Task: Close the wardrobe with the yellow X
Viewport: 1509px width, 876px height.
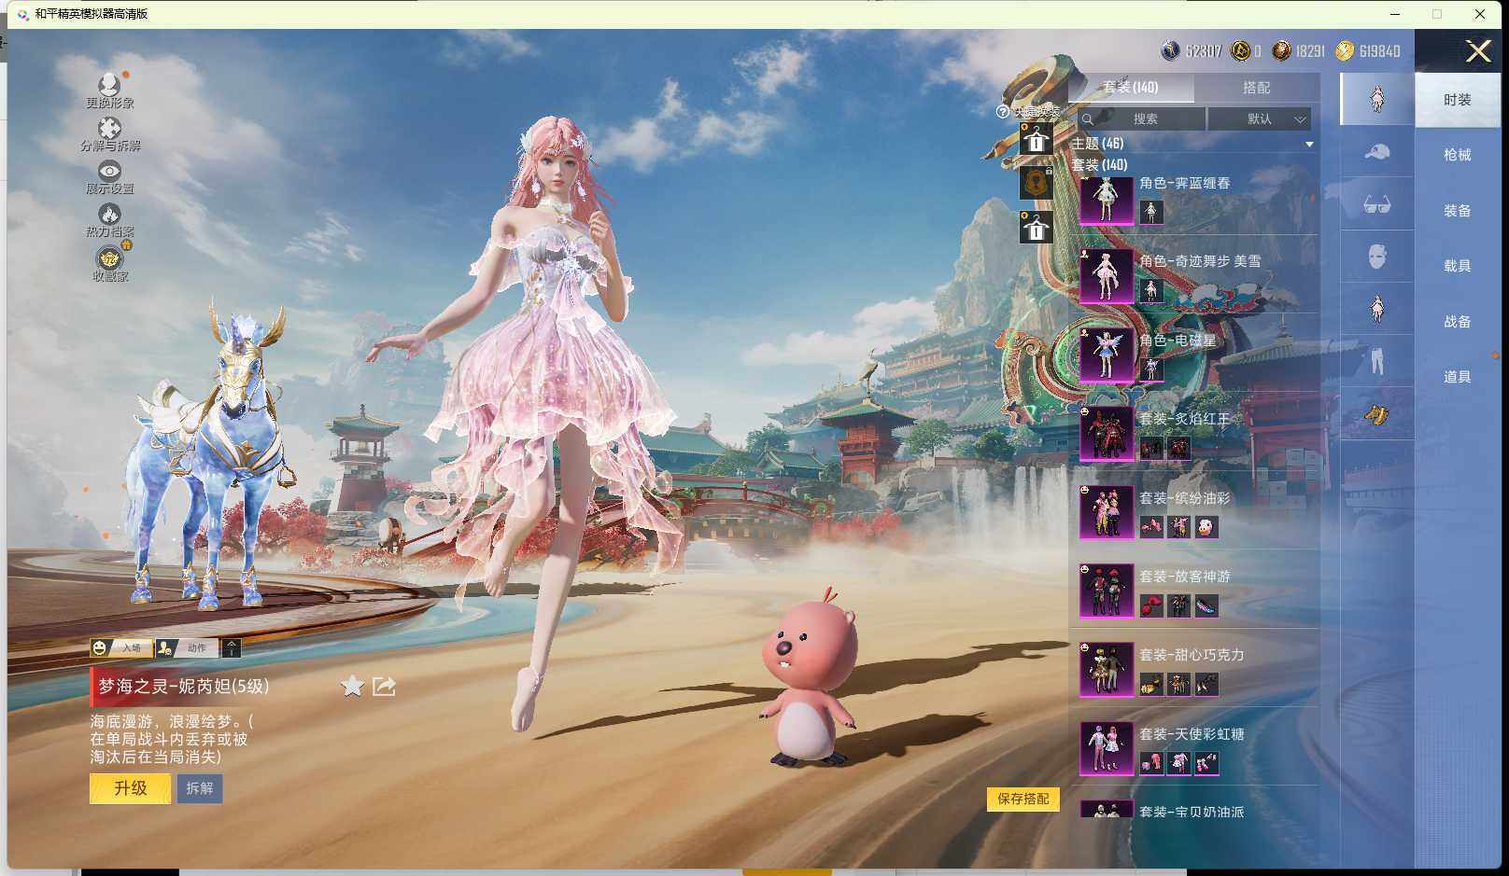Action: coord(1478,50)
